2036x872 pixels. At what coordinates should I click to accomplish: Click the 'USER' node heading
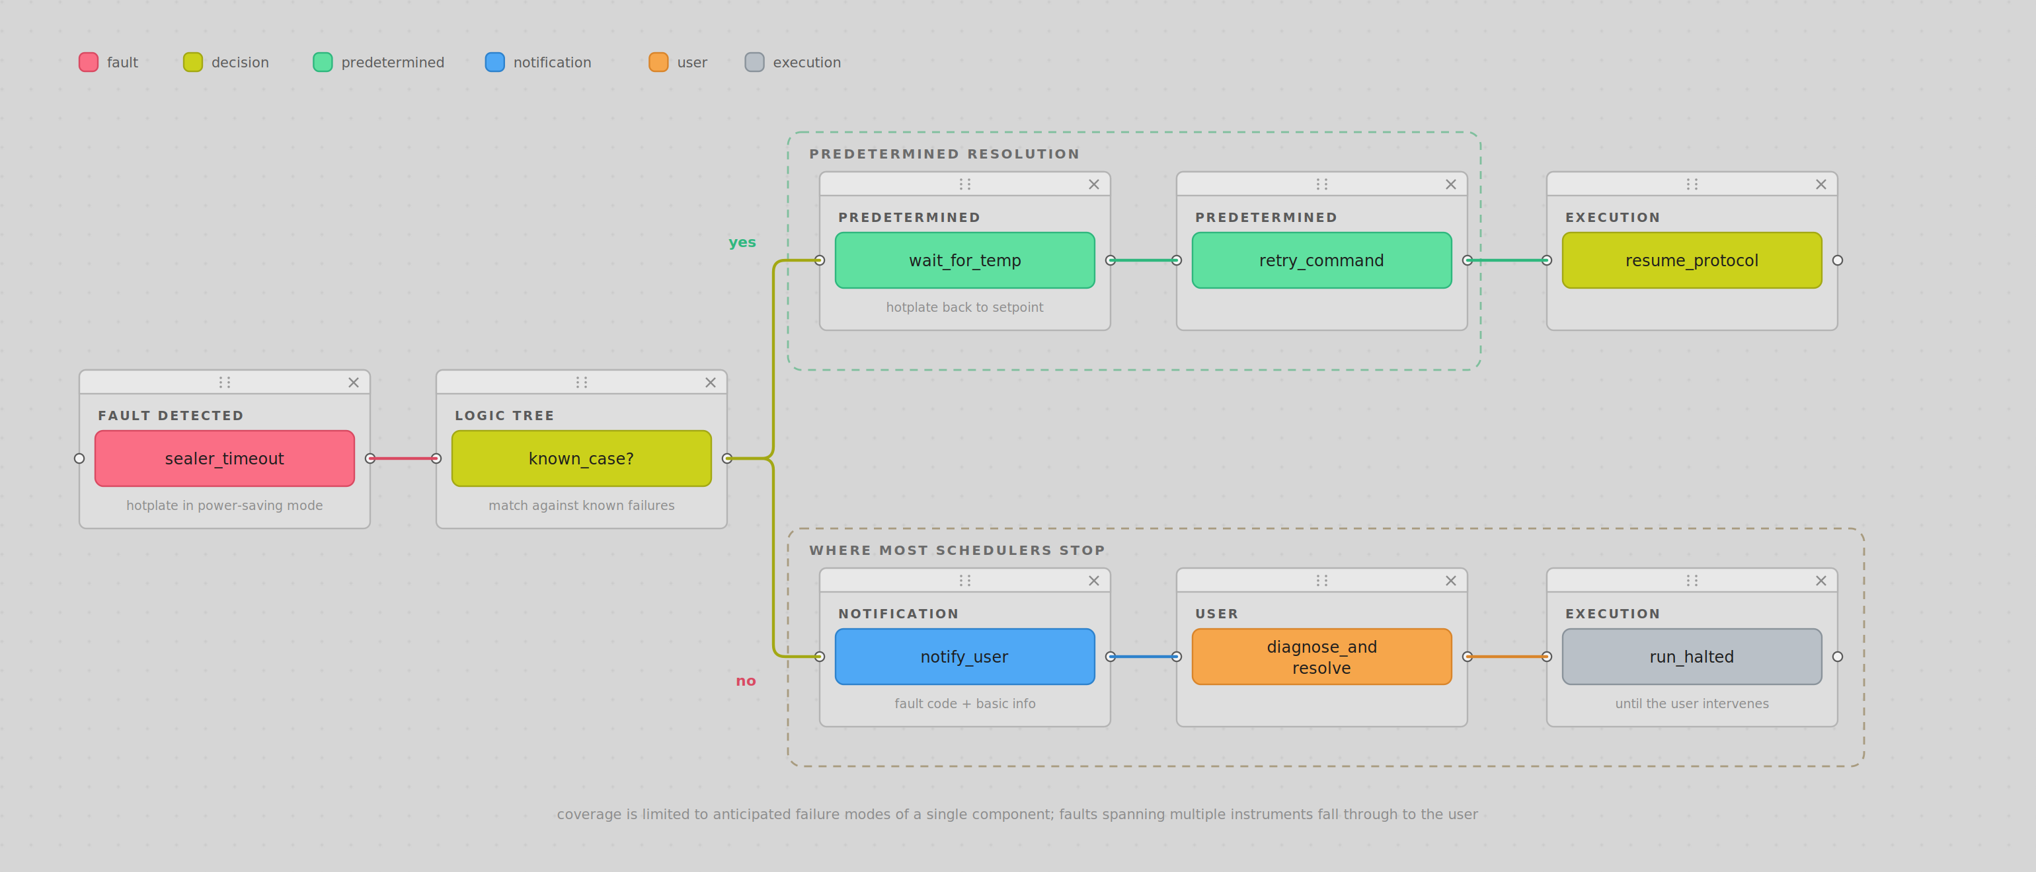tap(1216, 614)
